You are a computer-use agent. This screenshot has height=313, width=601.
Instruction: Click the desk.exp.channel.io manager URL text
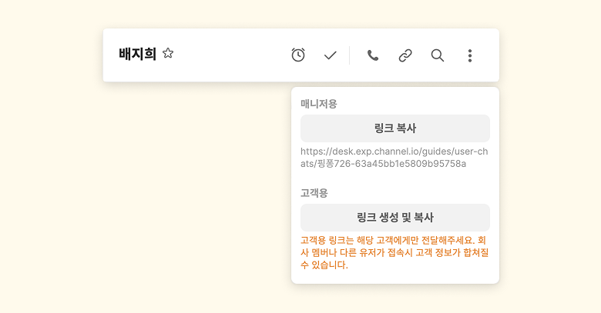click(x=394, y=157)
